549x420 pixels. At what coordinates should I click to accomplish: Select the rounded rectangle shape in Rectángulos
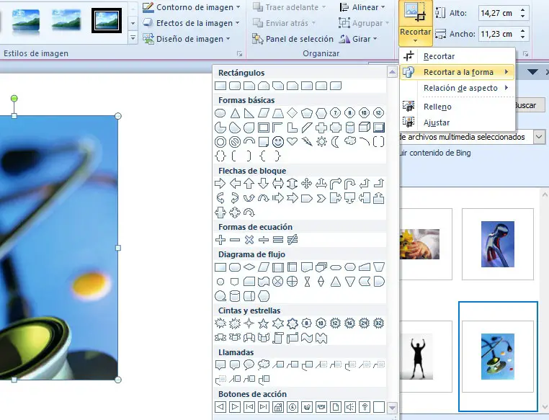click(x=235, y=86)
